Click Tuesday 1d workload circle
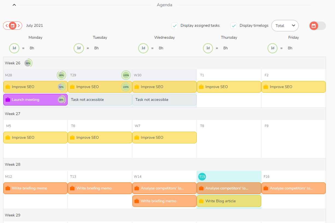Image resolution: width=335 pixels, height=223 pixels. 79,48
